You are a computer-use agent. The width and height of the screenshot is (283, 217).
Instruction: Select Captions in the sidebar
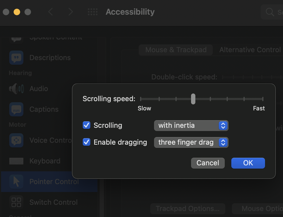(44, 109)
